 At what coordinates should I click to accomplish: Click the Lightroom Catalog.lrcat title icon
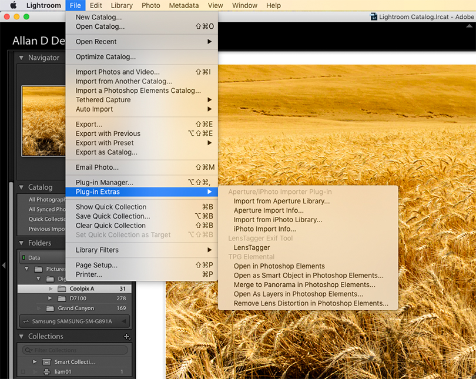click(374, 16)
